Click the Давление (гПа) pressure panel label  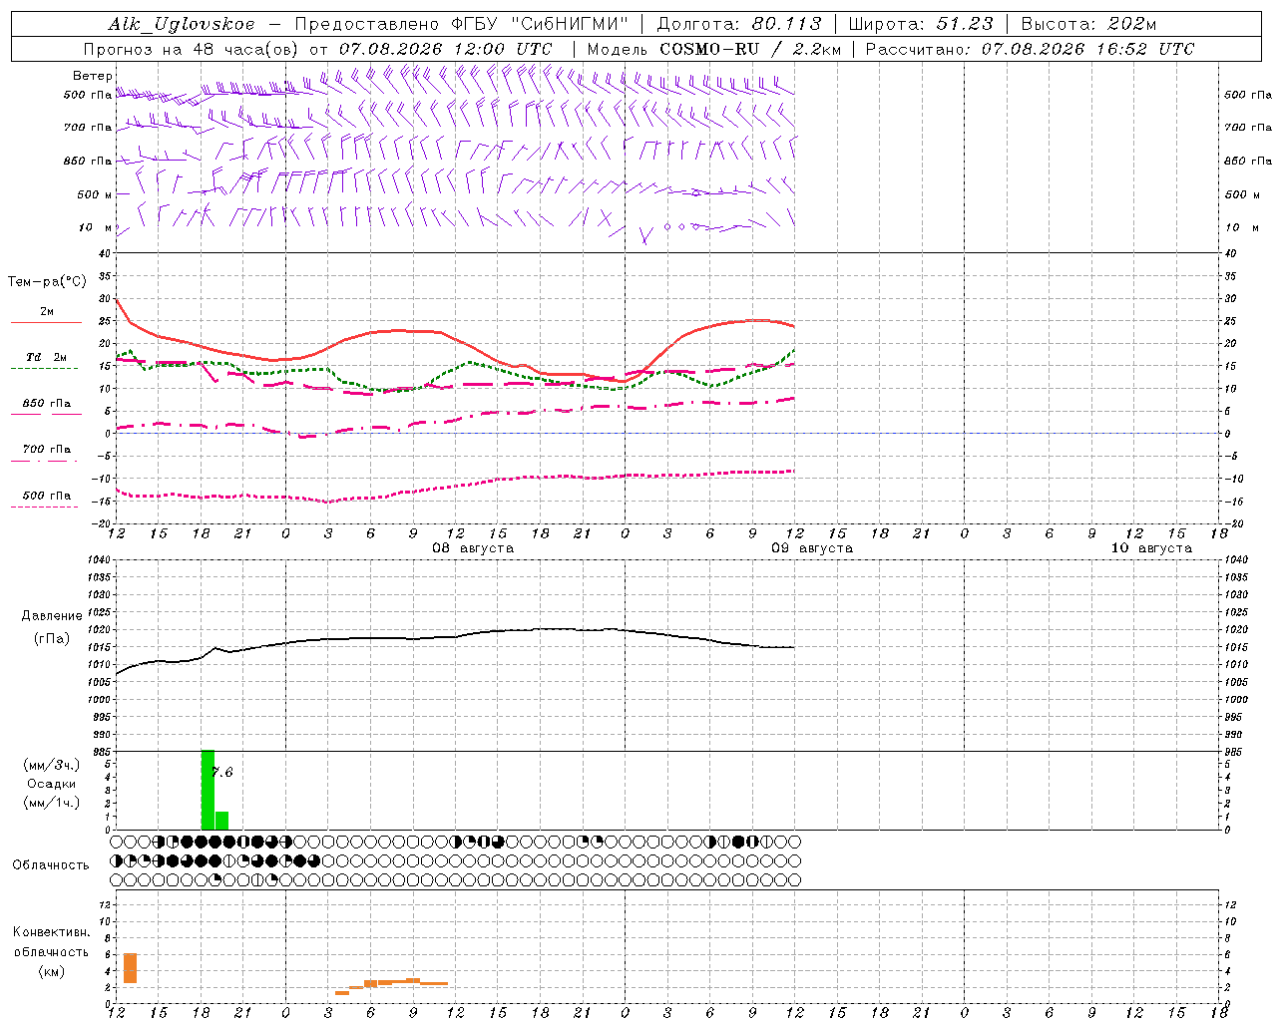(52, 627)
